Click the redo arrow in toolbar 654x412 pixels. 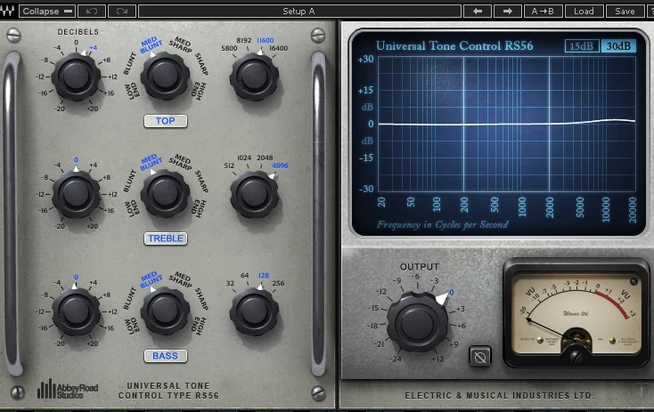(122, 12)
